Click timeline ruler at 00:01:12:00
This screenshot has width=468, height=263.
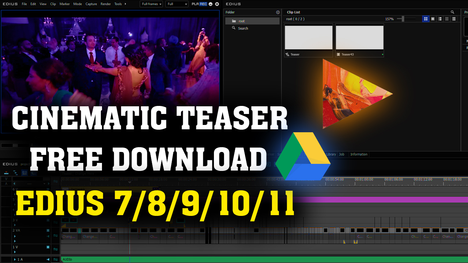point(423,180)
